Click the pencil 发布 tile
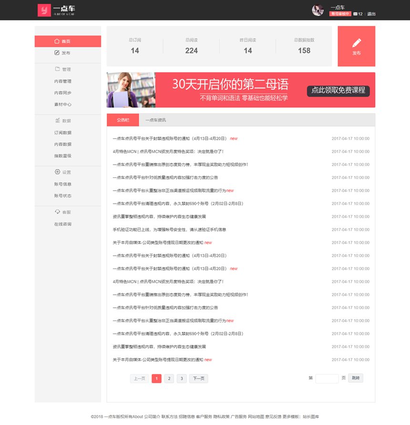 pos(356,46)
